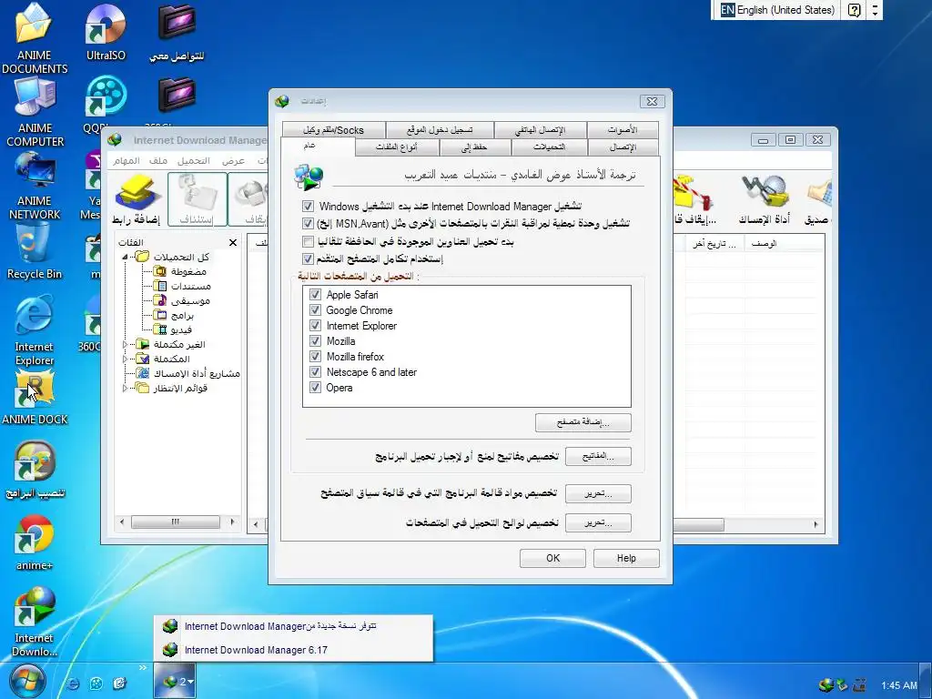Viewport: 932px width, 699px height.
Task: Click the Windows Start orb
Action: (x=26, y=682)
